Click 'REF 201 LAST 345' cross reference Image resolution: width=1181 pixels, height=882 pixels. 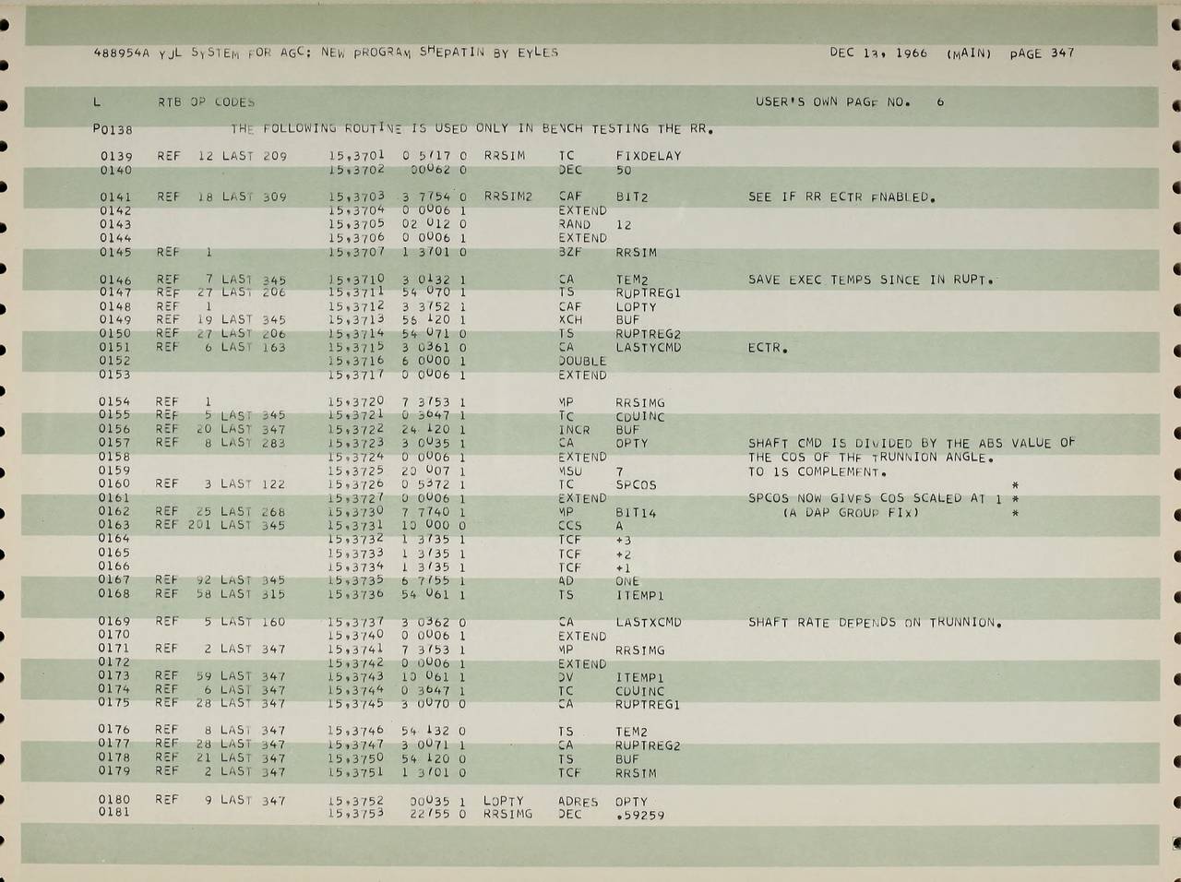(221, 526)
